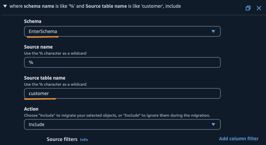Collapse the selection rule disclosure triangle
Screen dimensions: 266x145
[x=5, y=6]
